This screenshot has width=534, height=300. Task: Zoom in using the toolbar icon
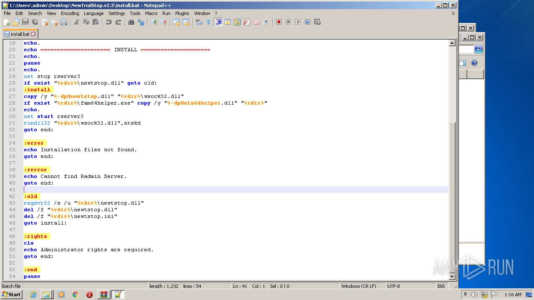pos(154,22)
